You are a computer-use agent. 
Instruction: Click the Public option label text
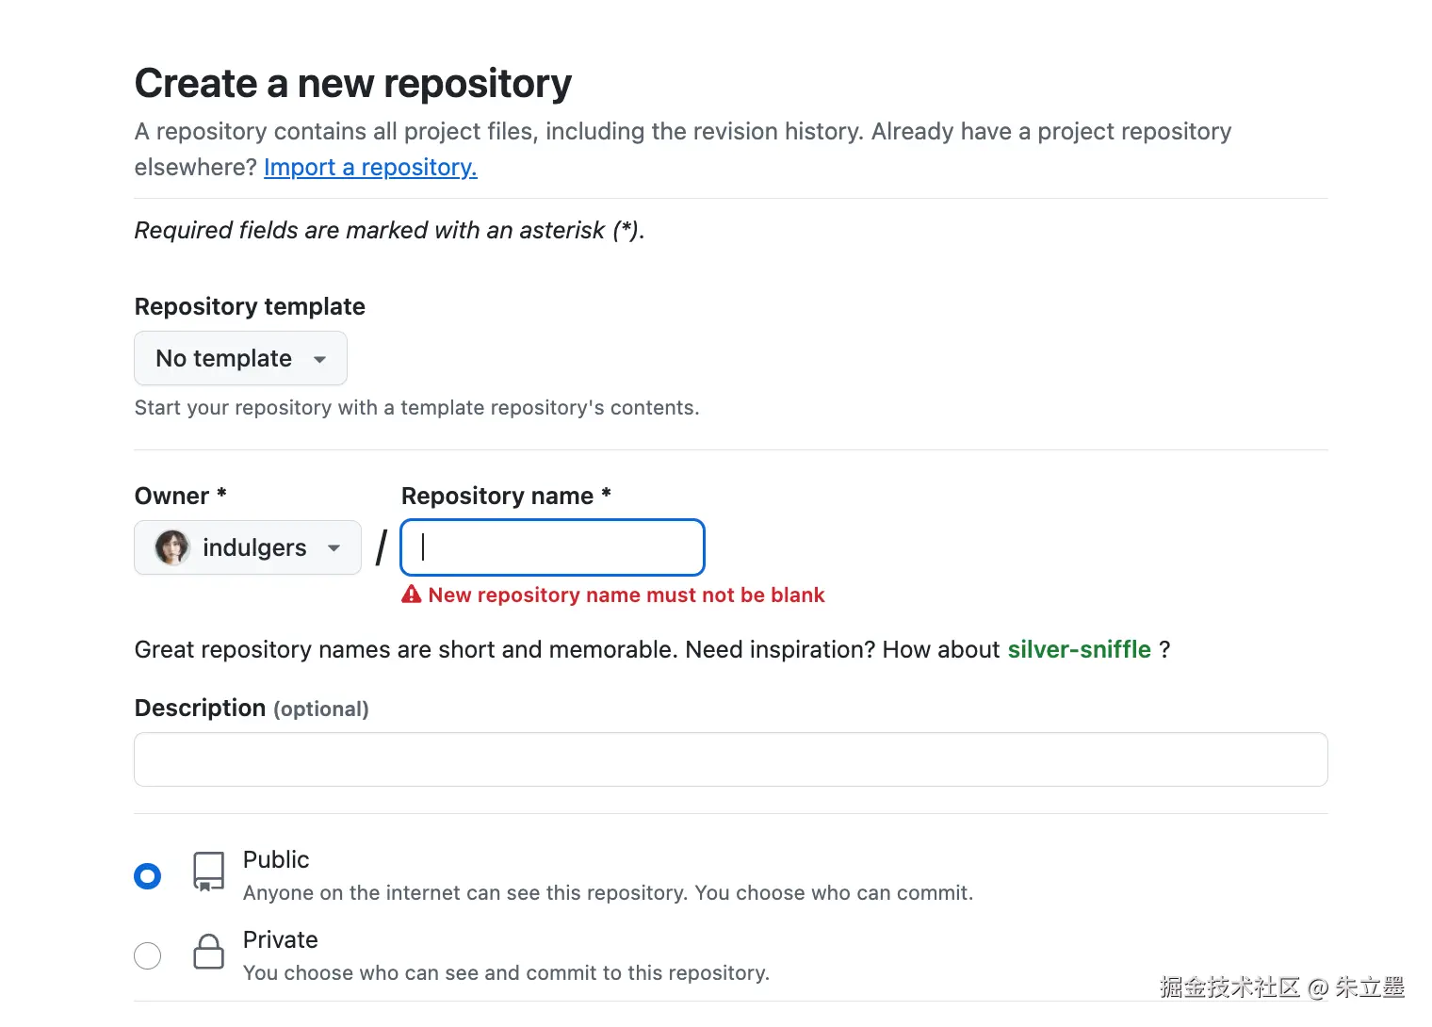[x=276, y=860]
